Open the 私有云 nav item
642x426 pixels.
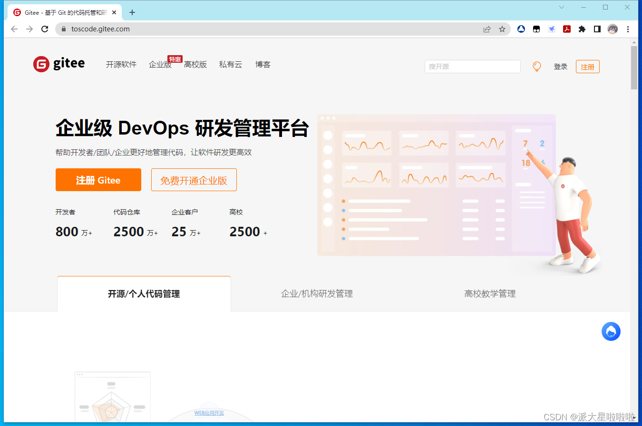pyautogui.click(x=231, y=65)
